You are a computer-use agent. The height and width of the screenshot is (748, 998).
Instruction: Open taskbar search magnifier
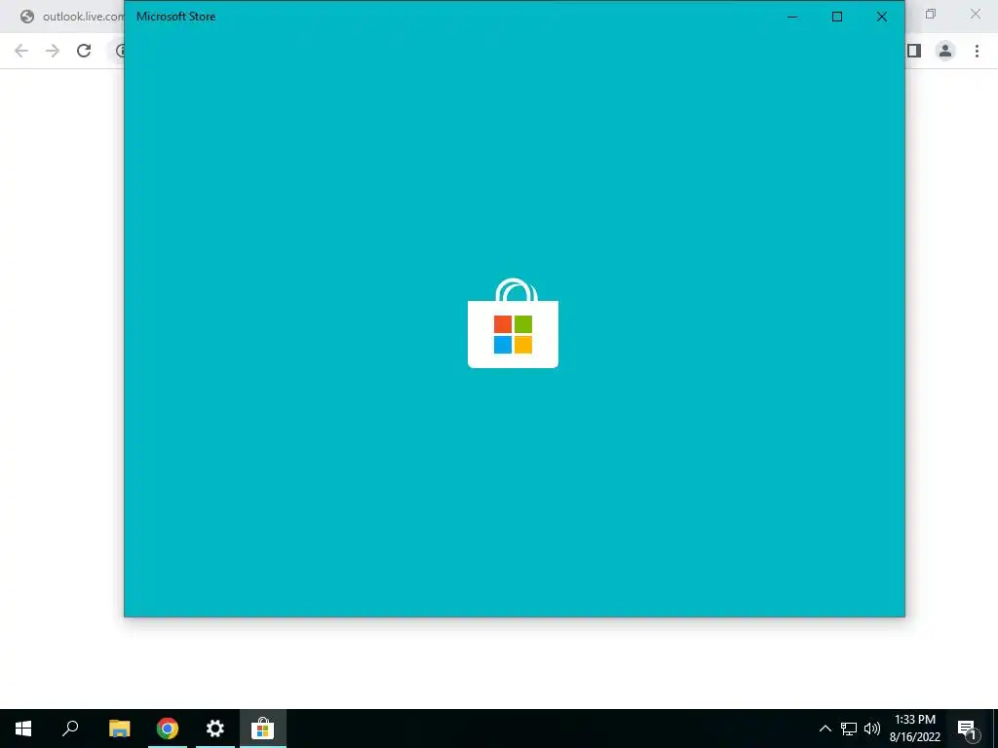[x=70, y=729]
